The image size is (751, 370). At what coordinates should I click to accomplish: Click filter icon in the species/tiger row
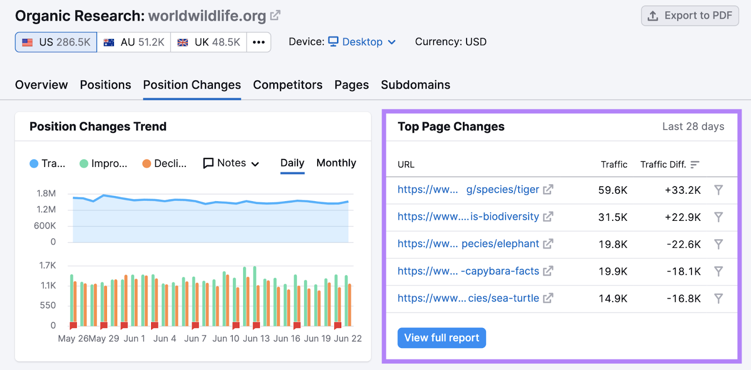(718, 190)
